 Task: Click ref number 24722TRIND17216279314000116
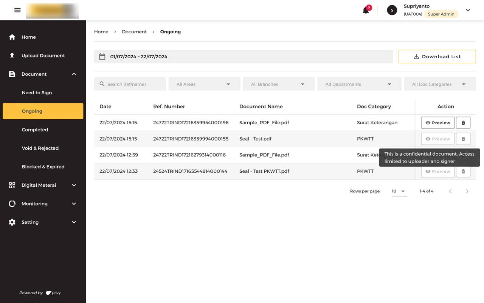click(189, 155)
